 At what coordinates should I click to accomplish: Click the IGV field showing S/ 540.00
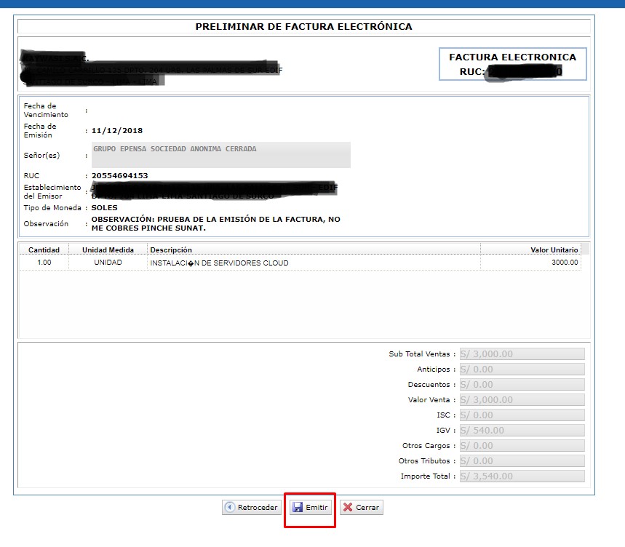pyautogui.click(x=522, y=431)
